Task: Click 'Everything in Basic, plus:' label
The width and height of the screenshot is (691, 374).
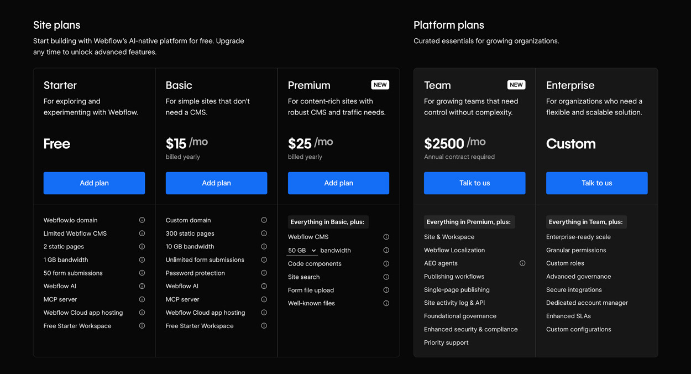Action: click(x=328, y=222)
